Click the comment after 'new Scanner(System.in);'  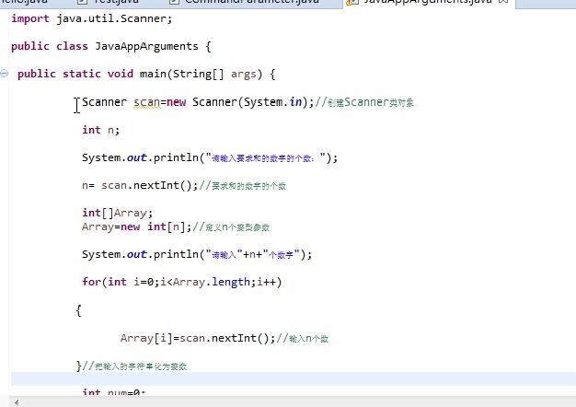tap(364, 102)
